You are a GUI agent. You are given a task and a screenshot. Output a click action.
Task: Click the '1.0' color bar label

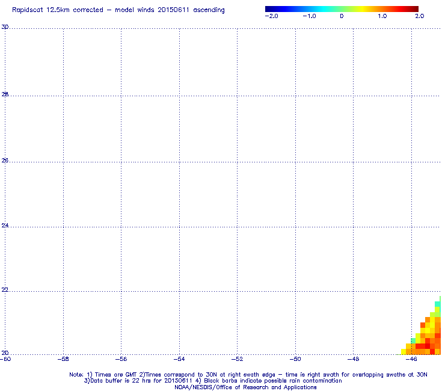382,16
